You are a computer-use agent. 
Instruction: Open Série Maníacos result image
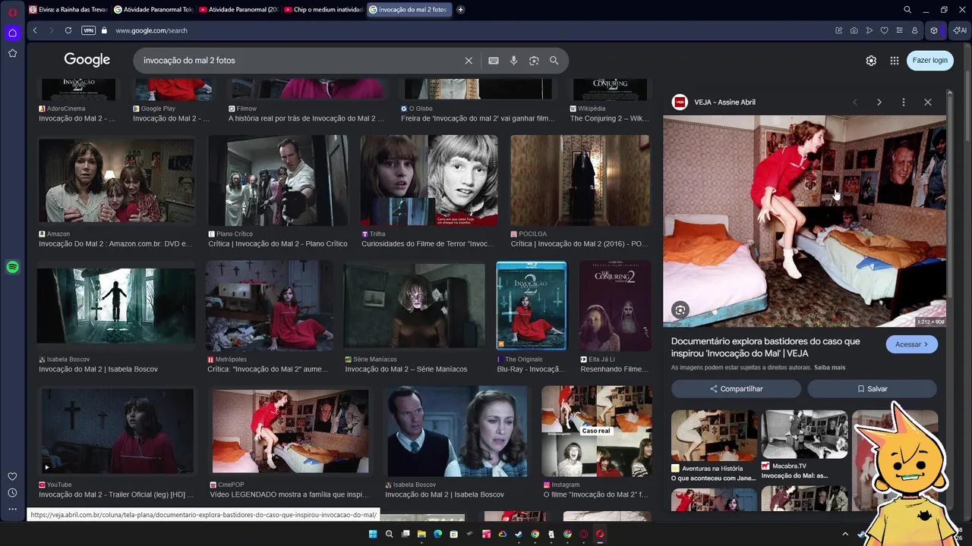click(414, 306)
